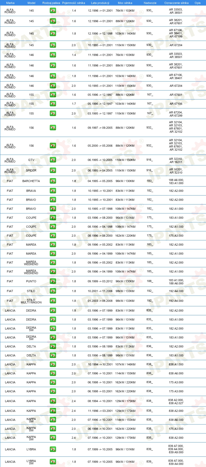Click engine code 839 A7.000, 839 A4.000 in Lybra SW row
The image size is (206, 467).
point(176,462)
